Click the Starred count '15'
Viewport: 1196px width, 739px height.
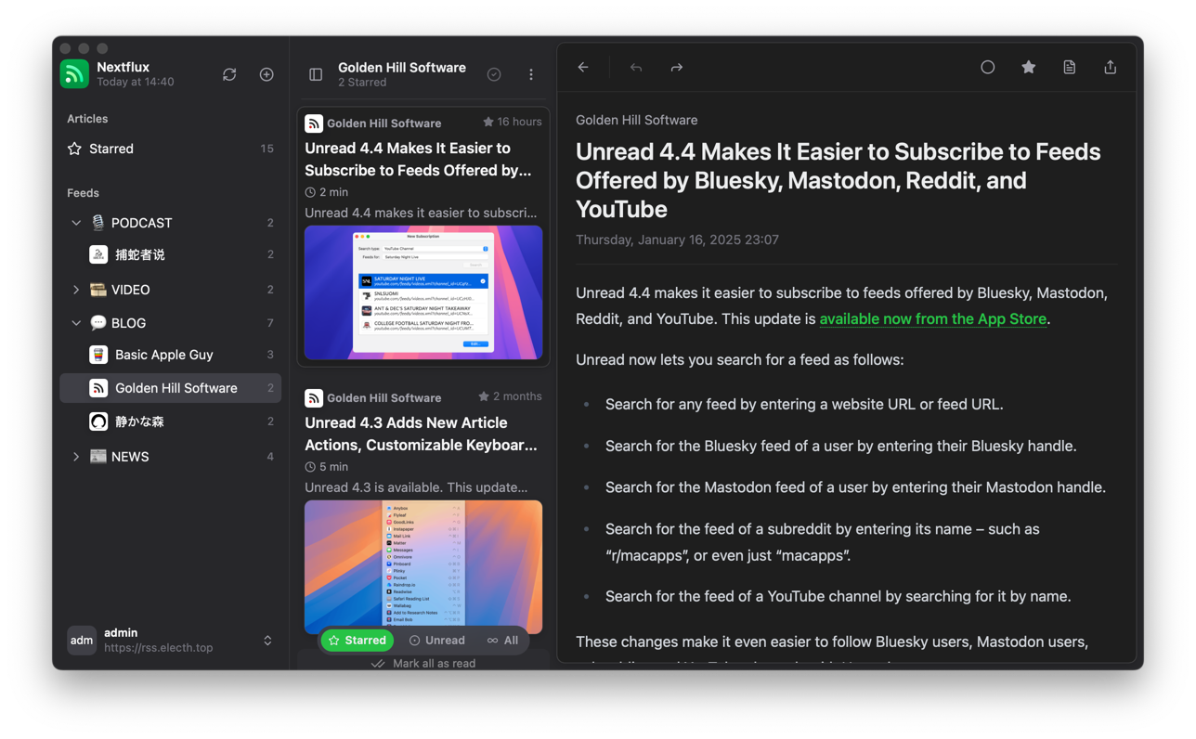point(266,149)
